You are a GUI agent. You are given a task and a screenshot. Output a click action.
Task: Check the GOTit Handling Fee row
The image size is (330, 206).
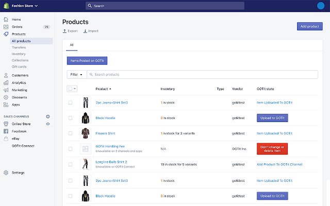70,149
